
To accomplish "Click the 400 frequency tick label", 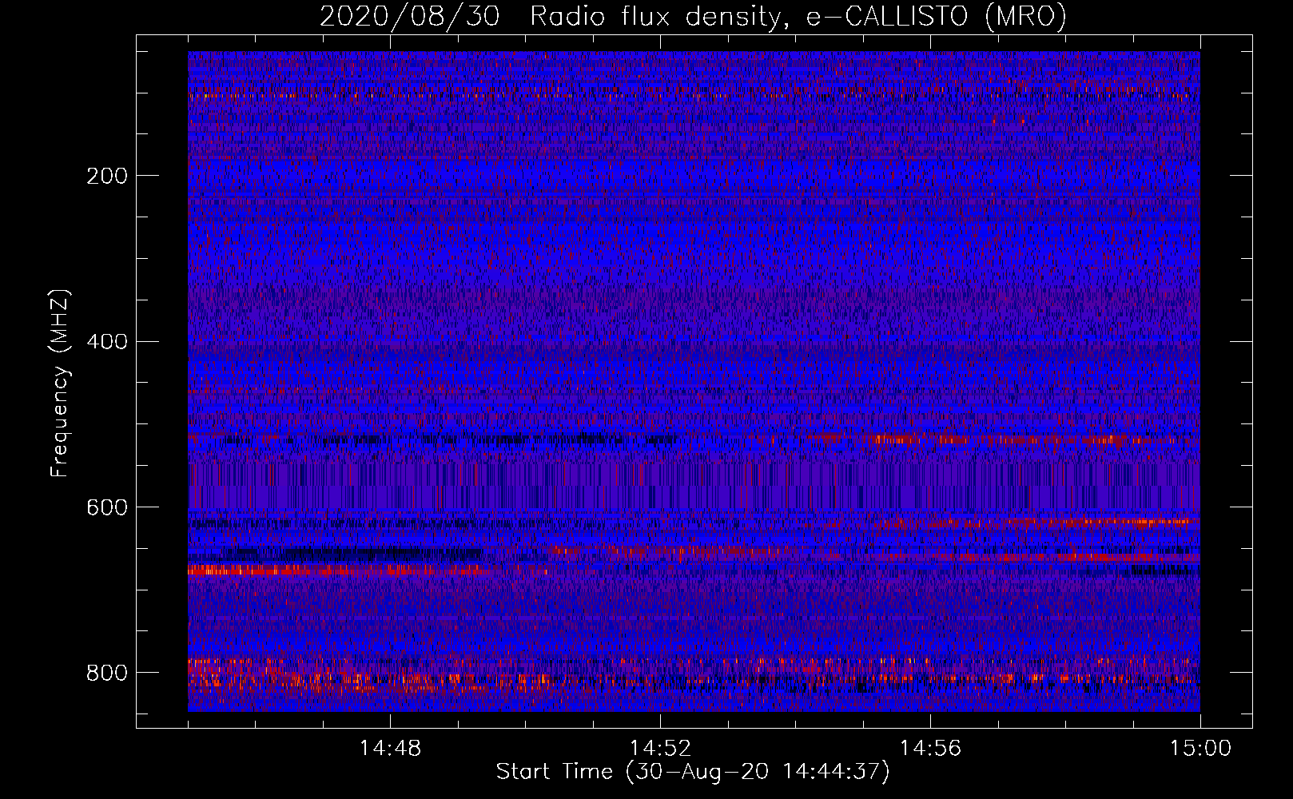I will point(106,342).
